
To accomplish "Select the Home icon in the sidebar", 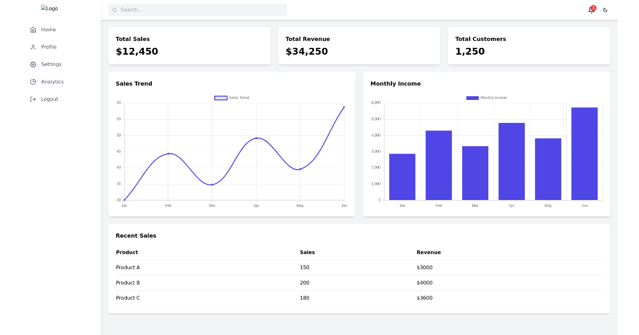I will coord(33,30).
